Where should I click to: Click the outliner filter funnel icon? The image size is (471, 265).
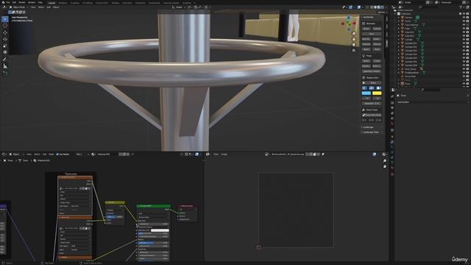[x=461, y=7]
